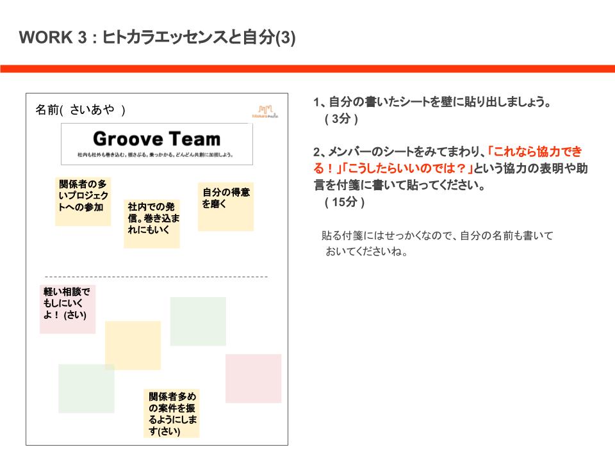Screen dimensions: 615x461
Task: Click the pink note 軽い相談でもしにいくよ
Action: (x=67, y=309)
